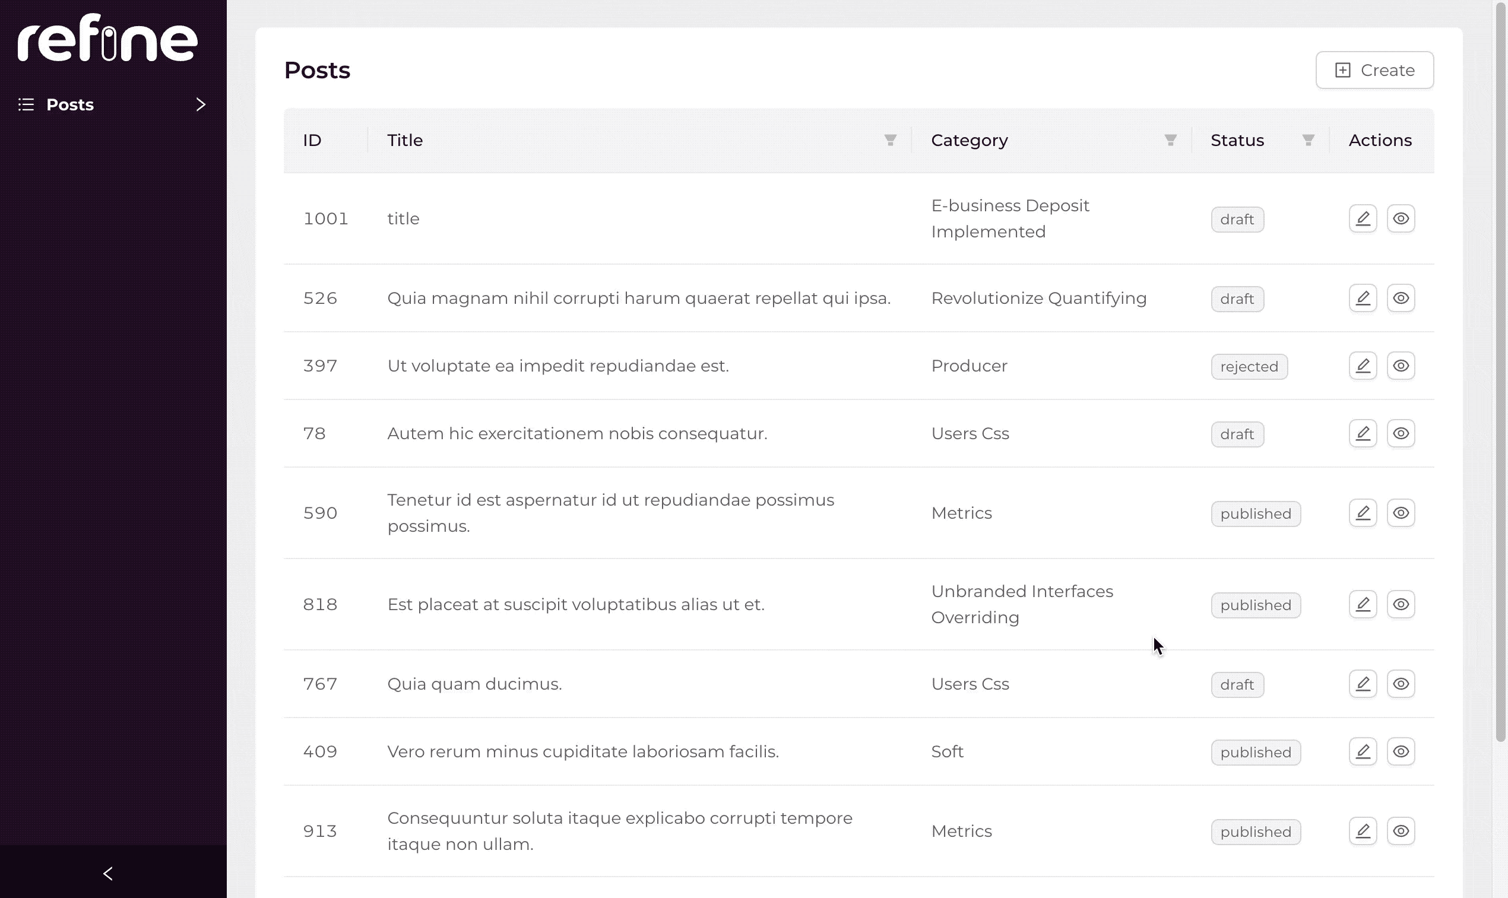Viewport: 1508px width, 898px height.
Task: Open the Category column filter
Action: (x=1170, y=140)
